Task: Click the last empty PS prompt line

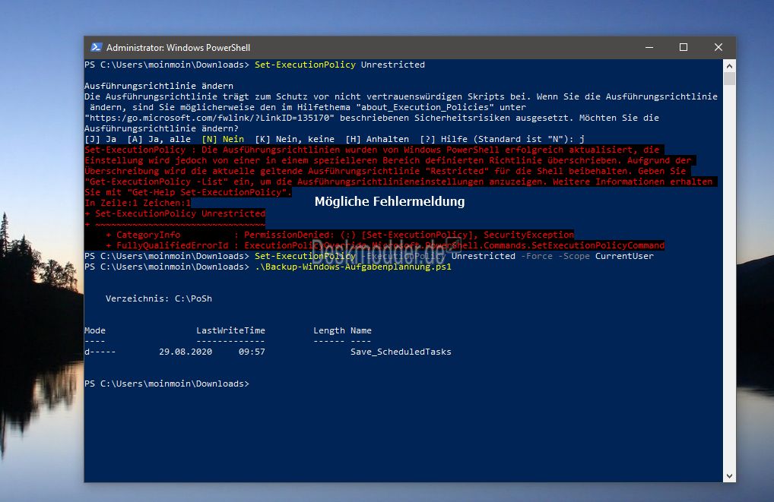Action: click(x=167, y=384)
